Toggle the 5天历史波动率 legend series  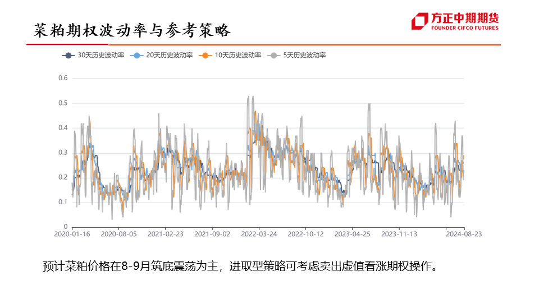click(x=296, y=55)
